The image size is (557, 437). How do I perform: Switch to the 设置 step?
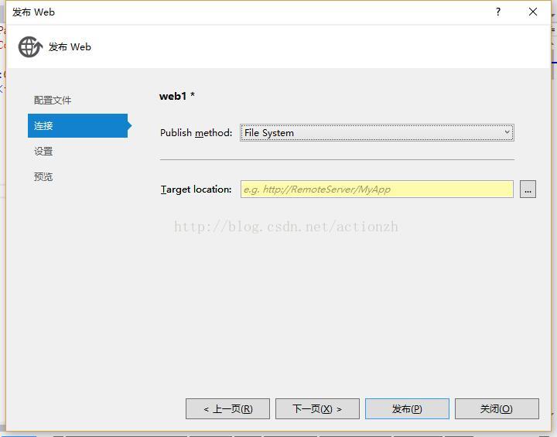[43, 151]
